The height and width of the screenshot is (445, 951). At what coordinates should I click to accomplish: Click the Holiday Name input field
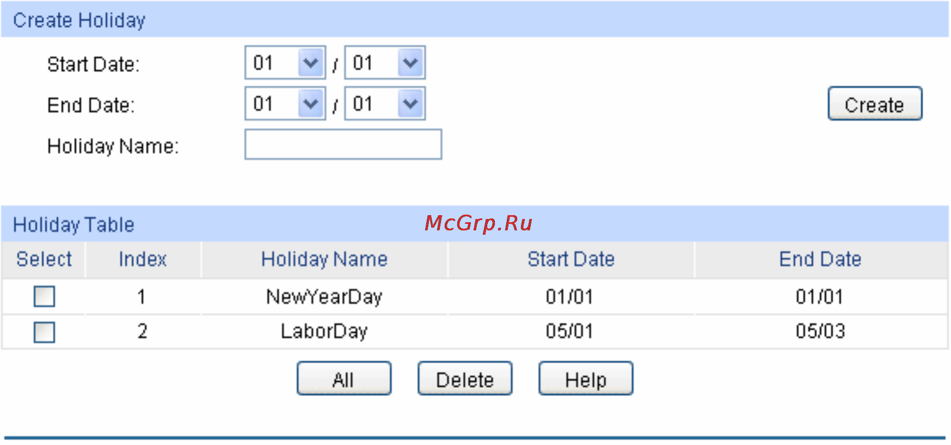343,144
